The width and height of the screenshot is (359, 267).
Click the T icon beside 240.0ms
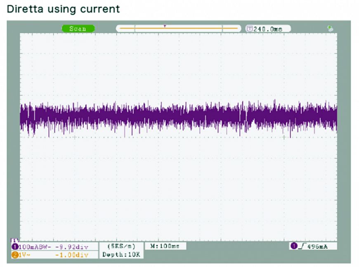(249, 28)
